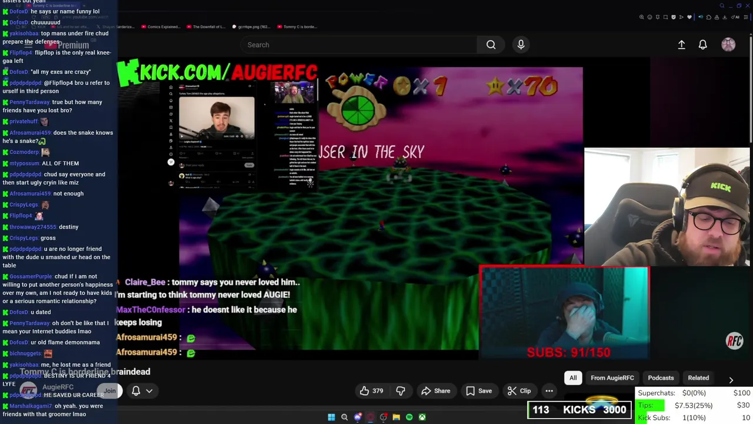The height and width of the screenshot is (424, 753).
Task: Like the video with 379 likes
Action: pos(371,391)
